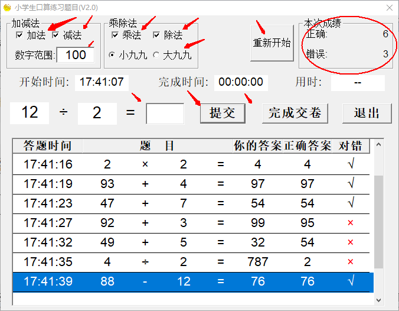This screenshot has height=311, width=399.
Task: Click the app icon in title bar
Action: (x=7, y=8)
